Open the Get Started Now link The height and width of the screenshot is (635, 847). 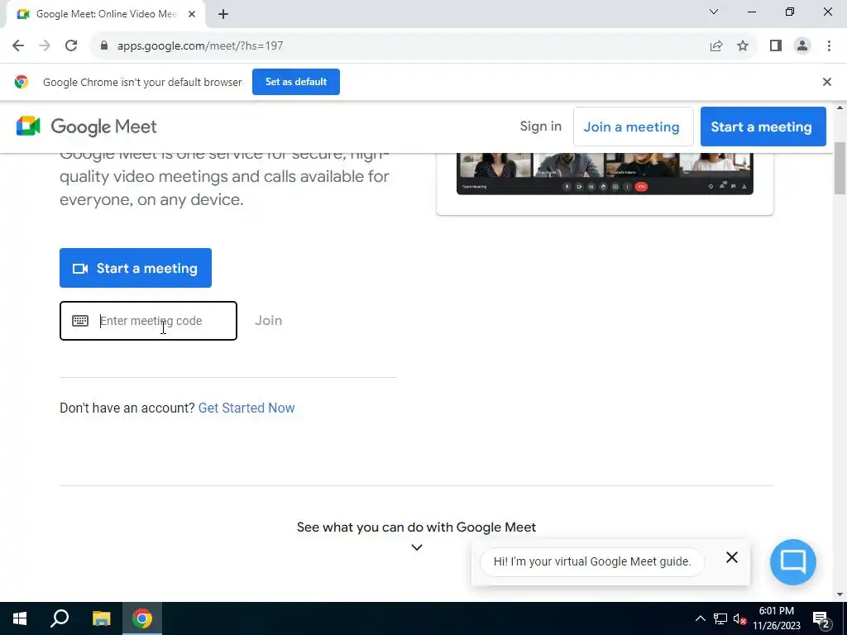point(246,408)
